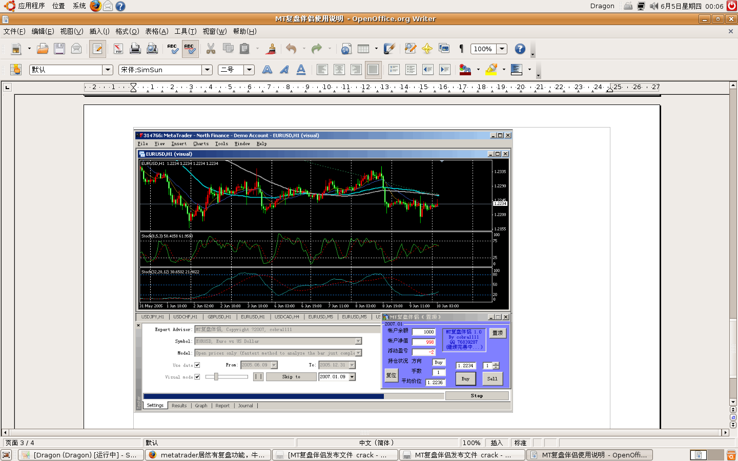Toggle the Edit File mode button

click(97, 49)
